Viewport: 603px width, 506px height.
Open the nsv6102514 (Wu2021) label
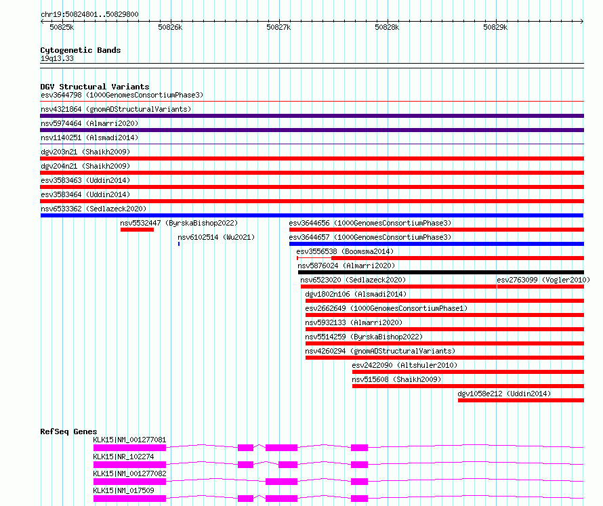point(216,237)
